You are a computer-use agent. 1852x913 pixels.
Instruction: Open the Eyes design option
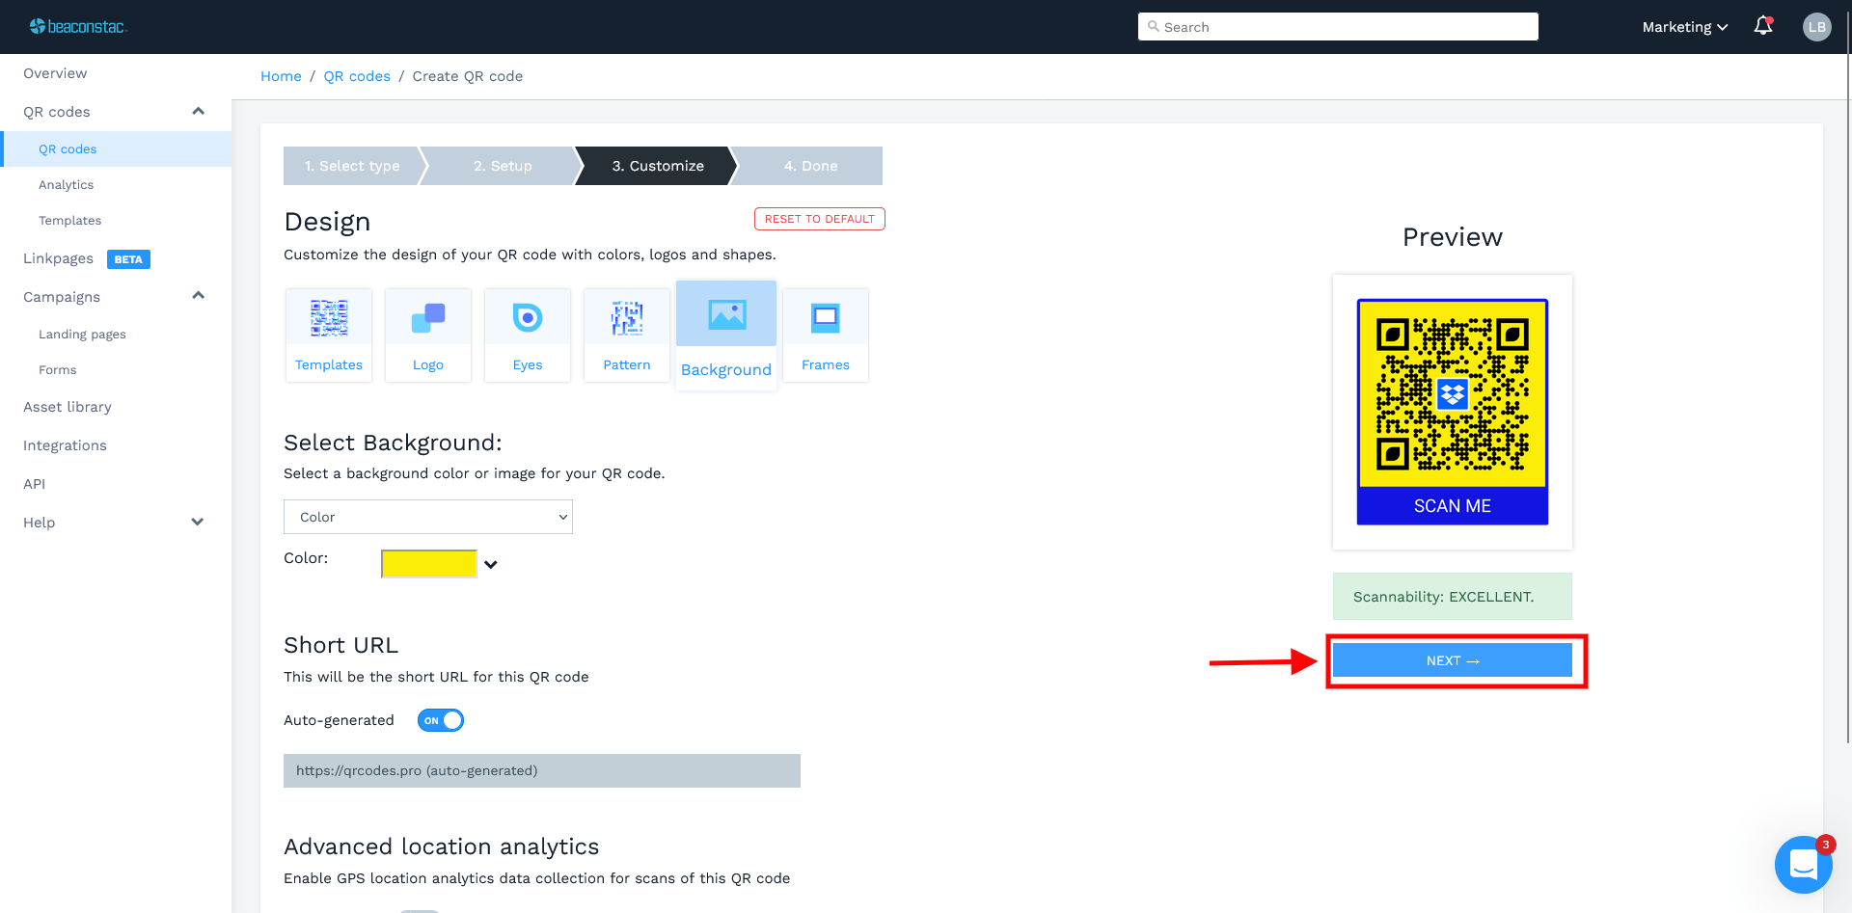point(528,335)
